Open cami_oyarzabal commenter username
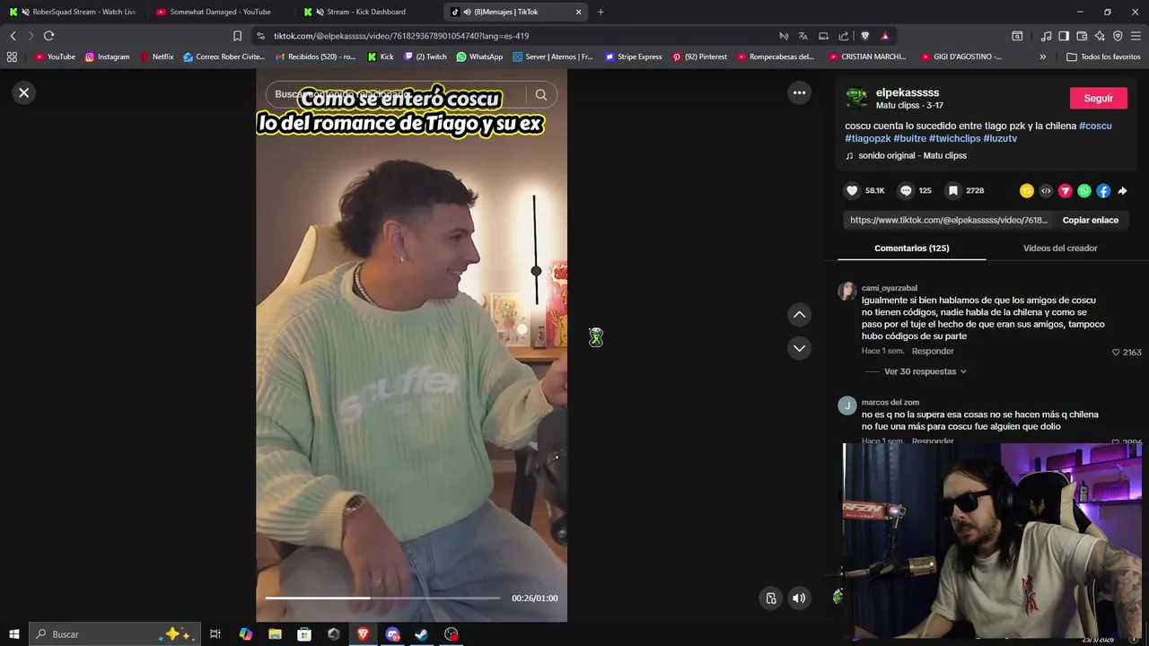Viewport: 1149px width, 646px height. 890,288
